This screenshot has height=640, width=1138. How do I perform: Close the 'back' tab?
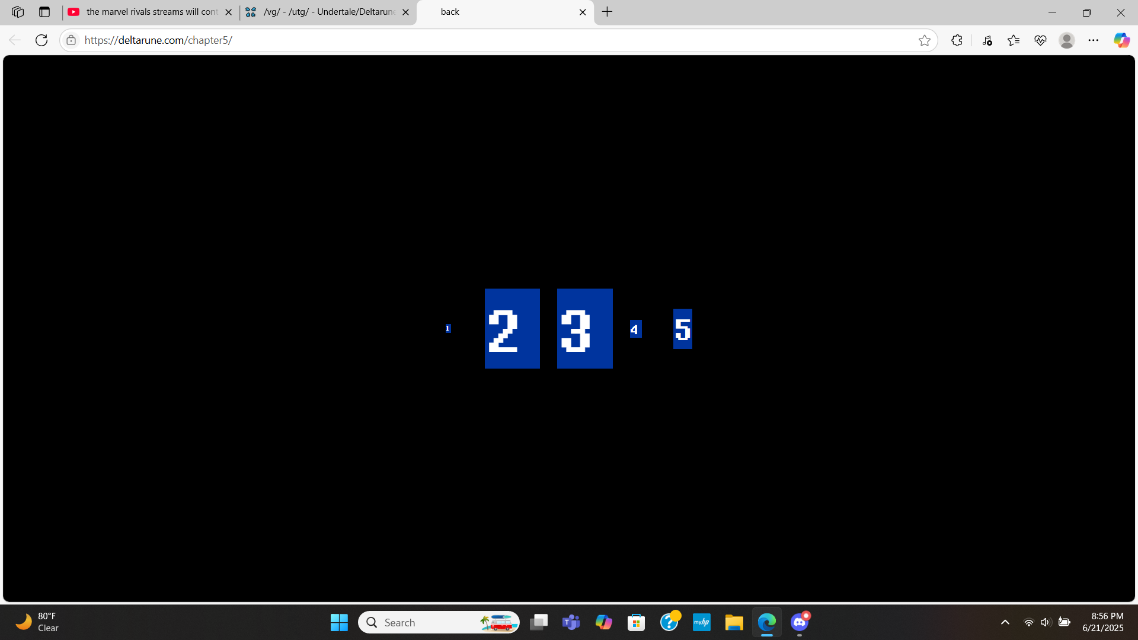583,12
